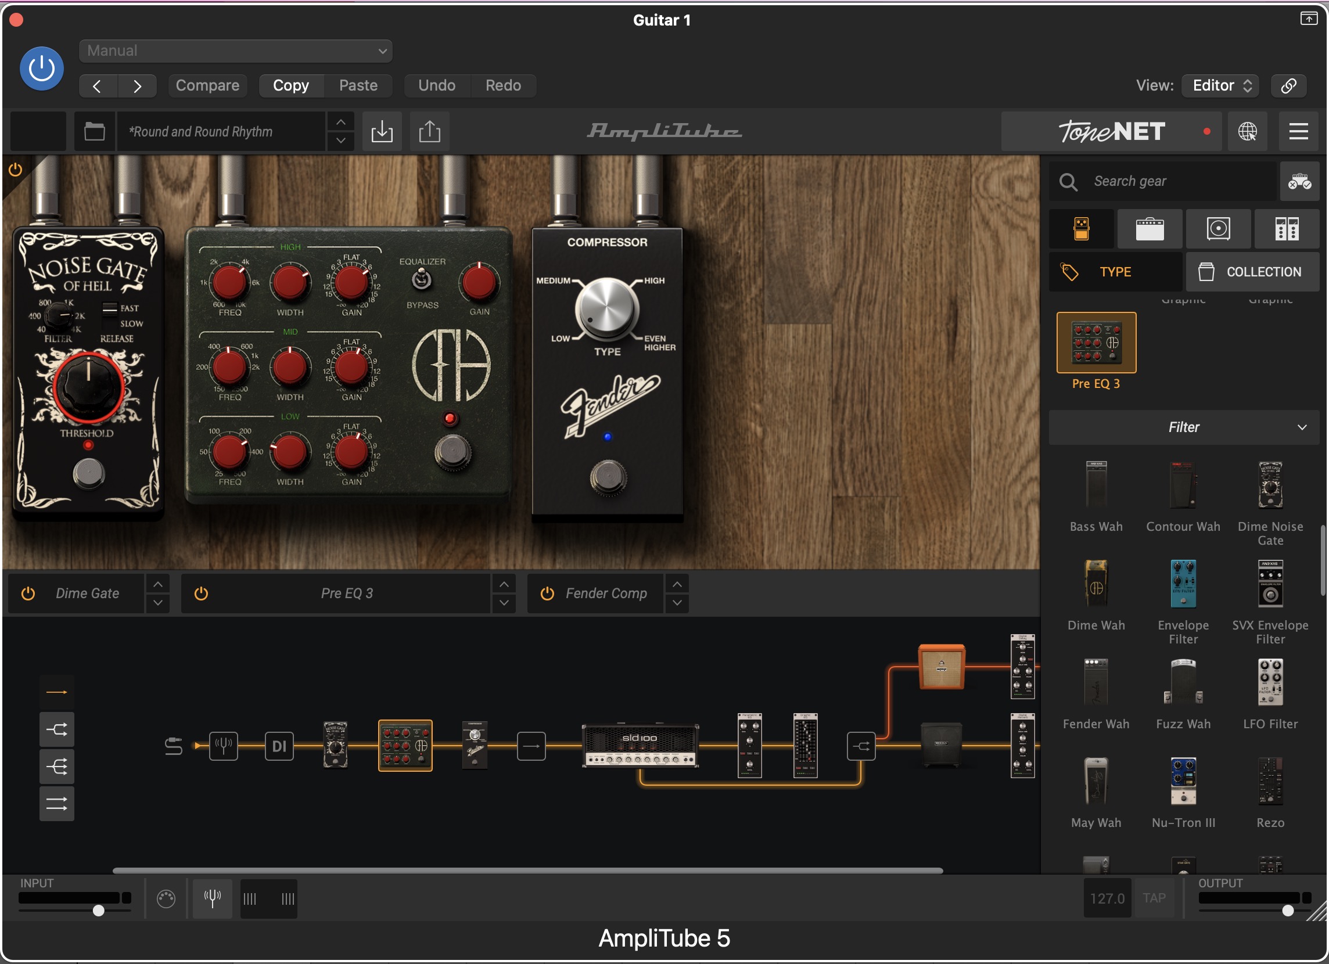Select the rack effects gear category
The width and height of the screenshot is (1329, 964).
[x=1287, y=229]
